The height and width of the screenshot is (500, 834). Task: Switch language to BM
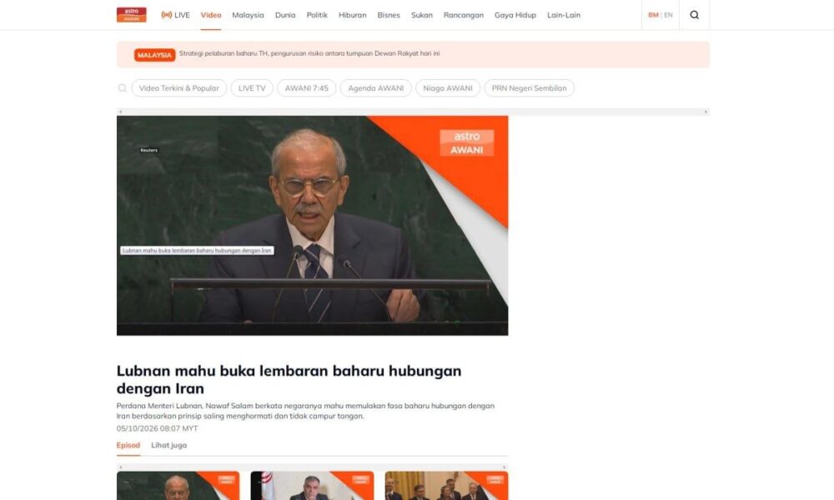pos(653,15)
